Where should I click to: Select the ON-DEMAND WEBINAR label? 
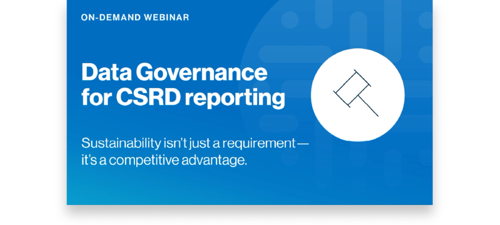coord(135,18)
